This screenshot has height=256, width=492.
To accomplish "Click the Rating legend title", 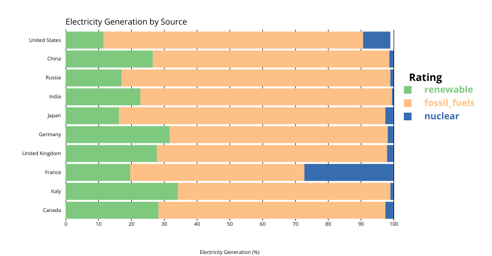I will (425, 77).
